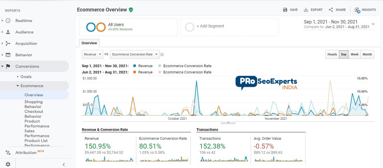Click the blue Revenue legend dot
Image resolution: width=383 pixels, height=168 pixels.
135,66
